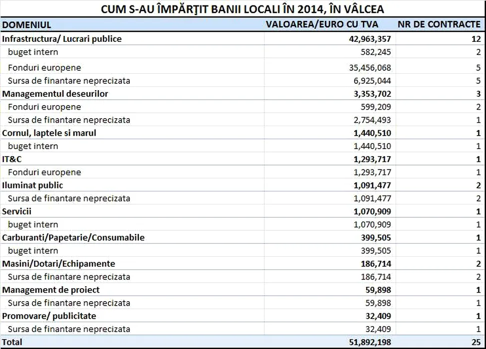Click the Cornul, laptele si marul row

click(x=49, y=133)
